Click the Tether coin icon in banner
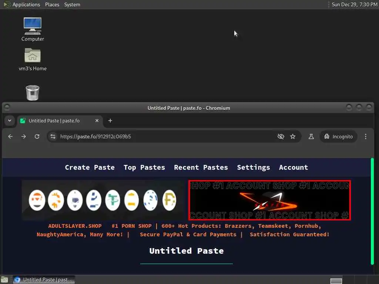This screenshot has height=284, width=379. [x=113, y=200]
